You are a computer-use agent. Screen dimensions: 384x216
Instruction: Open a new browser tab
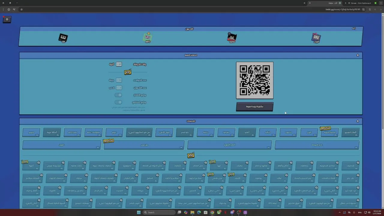coord(304,3)
